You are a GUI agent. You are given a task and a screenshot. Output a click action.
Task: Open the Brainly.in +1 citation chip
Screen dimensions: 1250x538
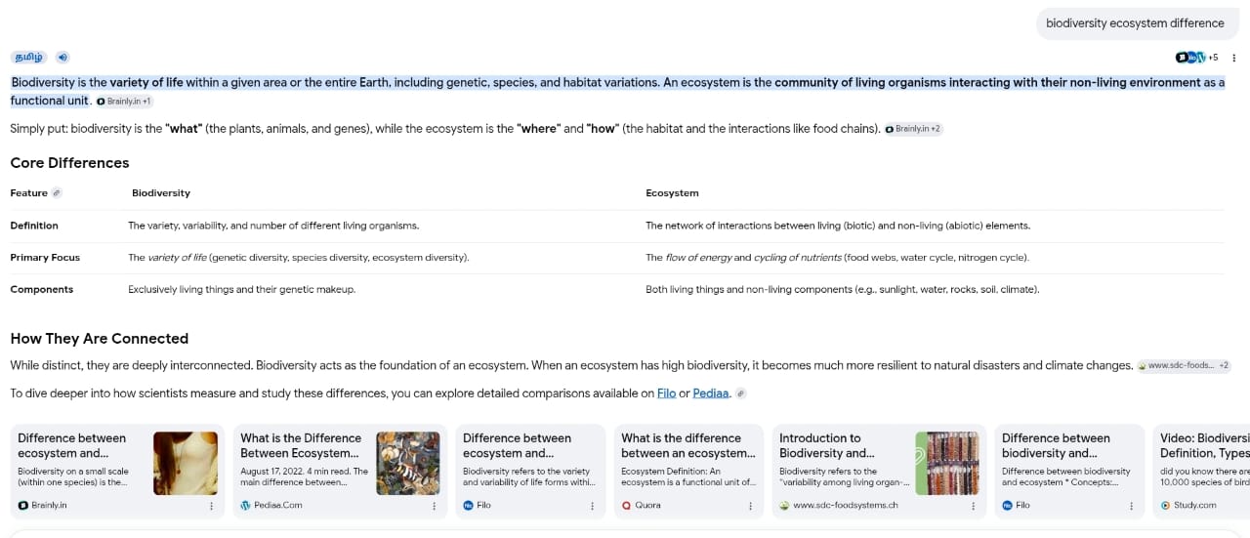(124, 102)
